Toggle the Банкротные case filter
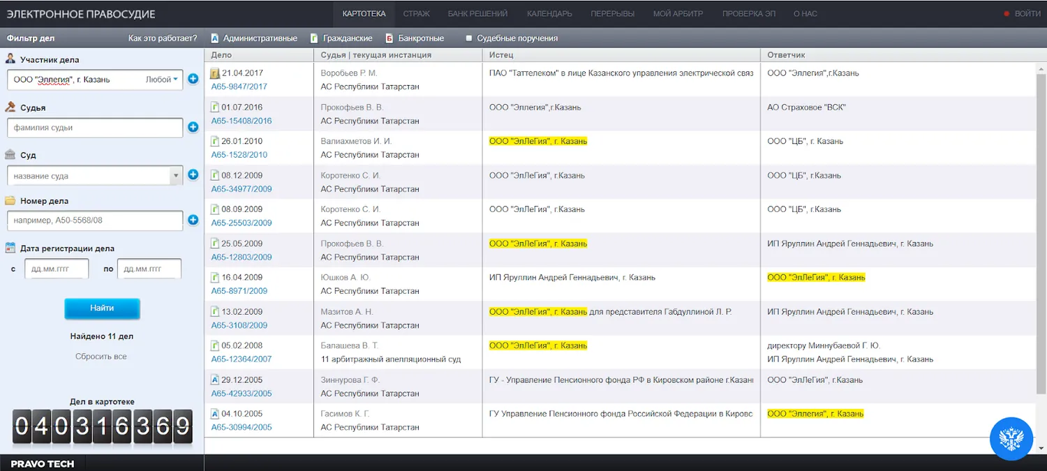1047x471 pixels. [415, 38]
